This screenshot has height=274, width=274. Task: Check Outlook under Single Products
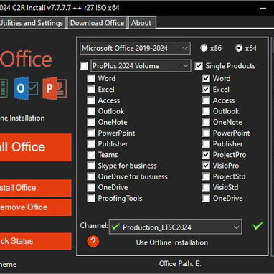(206, 111)
